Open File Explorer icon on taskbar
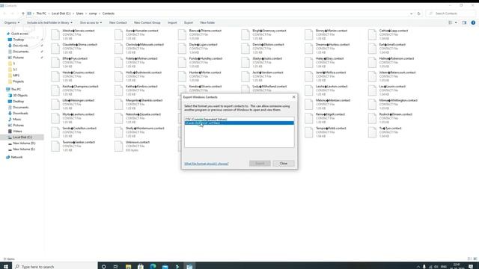The width and height of the screenshot is (479, 269). pyautogui.click(x=128, y=266)
